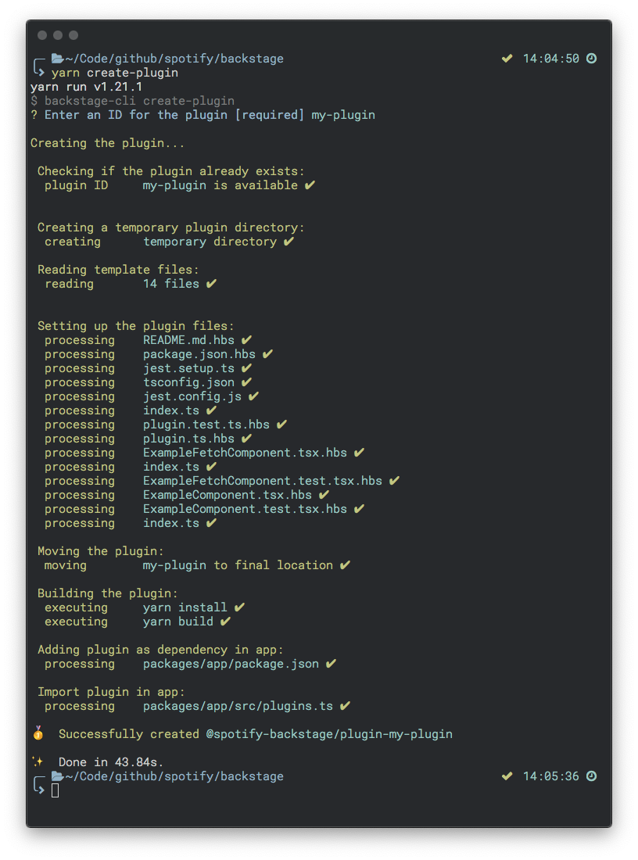Screen dimensions: 638x860
Task: Click the clock icon beside 14:05:36
Action: (591, 776)
